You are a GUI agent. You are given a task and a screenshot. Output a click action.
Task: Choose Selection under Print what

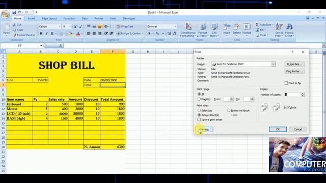[x=199, y=110]
